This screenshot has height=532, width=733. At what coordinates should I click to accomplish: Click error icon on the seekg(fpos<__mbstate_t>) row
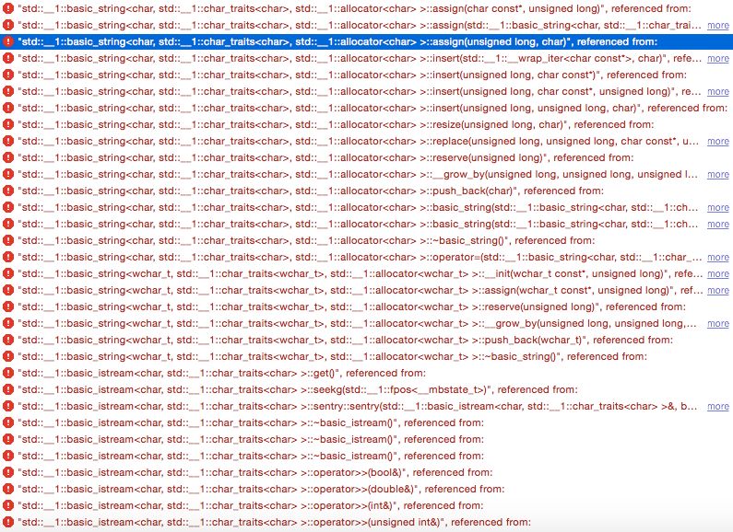[8, 389]
